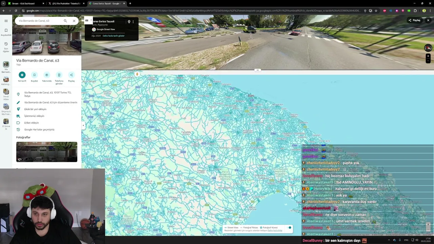Open the Google Maps hamburger menu
Viewport: 434px width, 244px height.
tap(6, 21)
